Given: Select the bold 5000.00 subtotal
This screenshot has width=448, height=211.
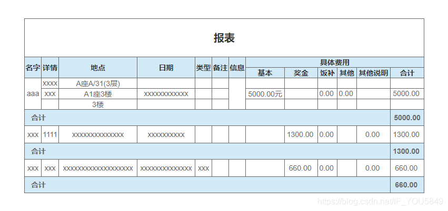Looking at the screenshot, I should coord(407,118).
